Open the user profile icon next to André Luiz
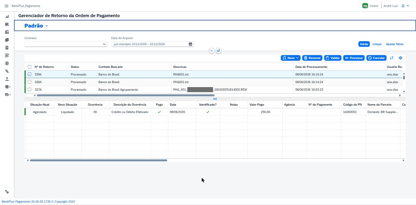 tap(405, 6)
